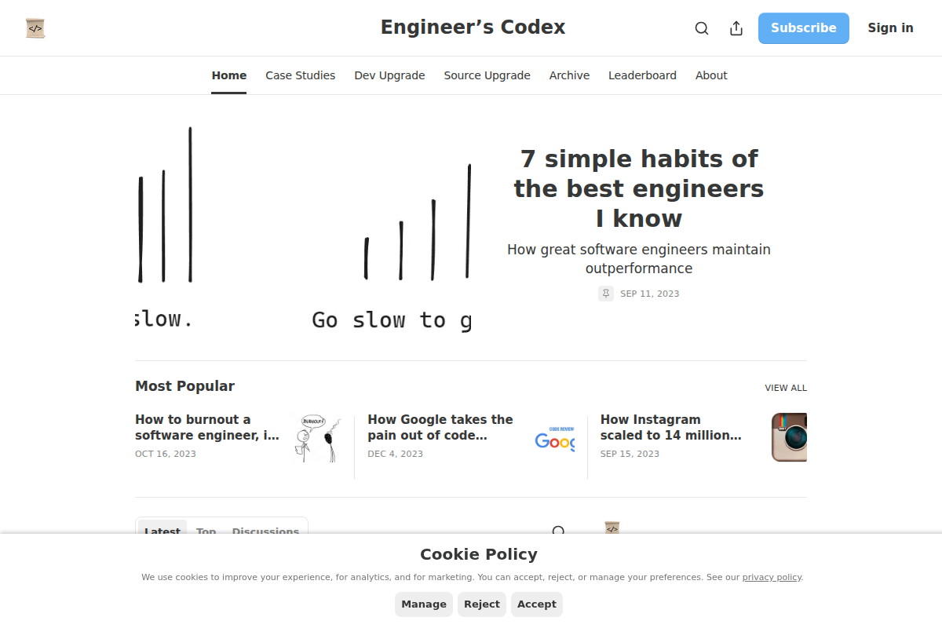Navigate to the Leaderboard section
This screenshot has width=942, height=628.
click(642, 75)
